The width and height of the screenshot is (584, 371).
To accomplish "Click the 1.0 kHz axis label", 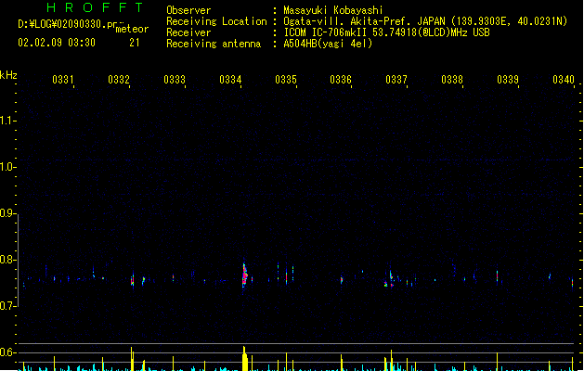I will [6, 166].
